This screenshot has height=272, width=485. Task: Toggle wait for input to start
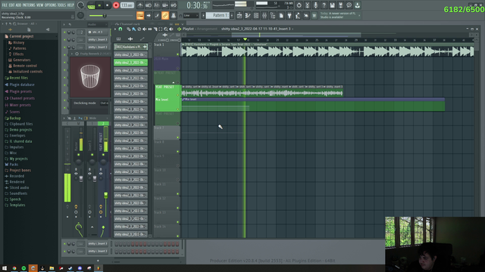[x=149, y=5]
